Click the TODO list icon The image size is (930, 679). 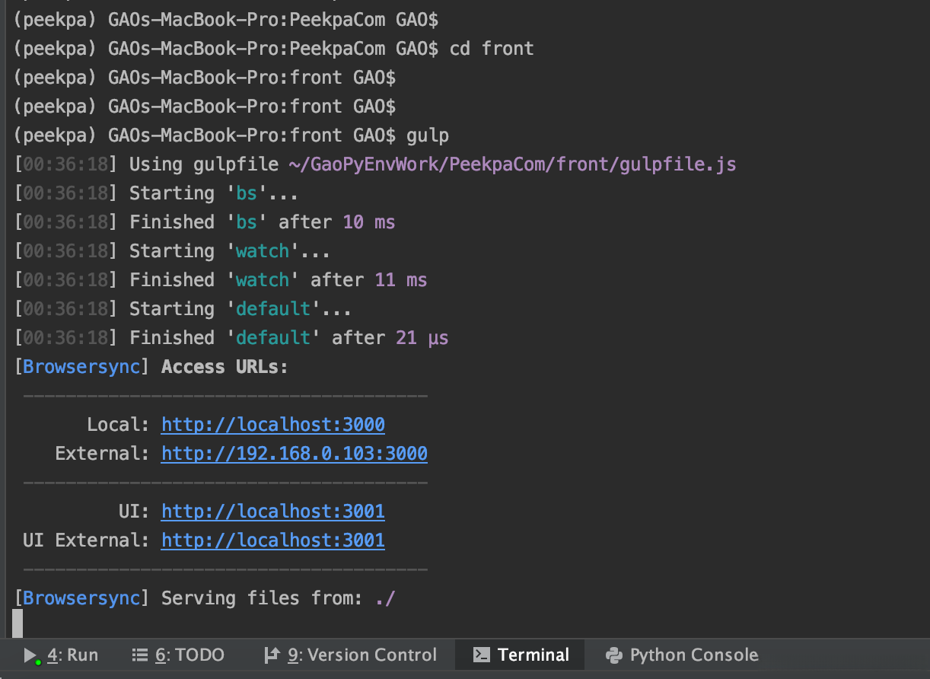139,655
